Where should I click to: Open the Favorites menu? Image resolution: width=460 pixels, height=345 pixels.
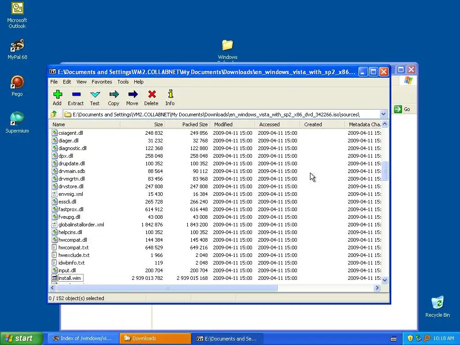click(x=102, y=82)
